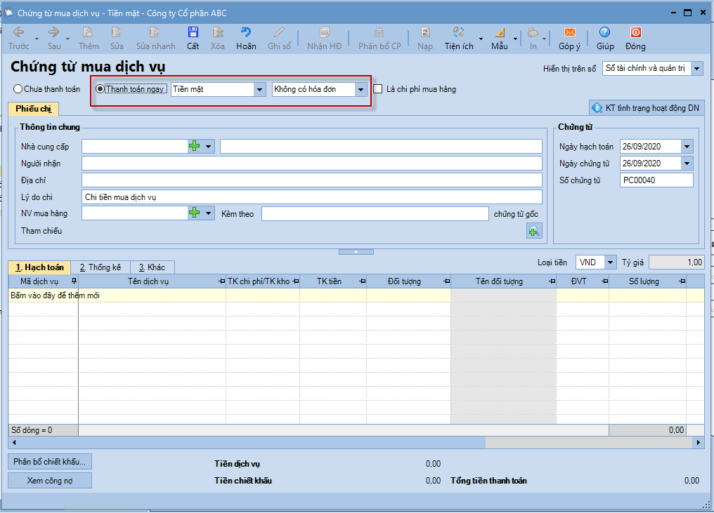
Task: Click KT tình trạng hoạt động DN button
Action: [646, 108]
